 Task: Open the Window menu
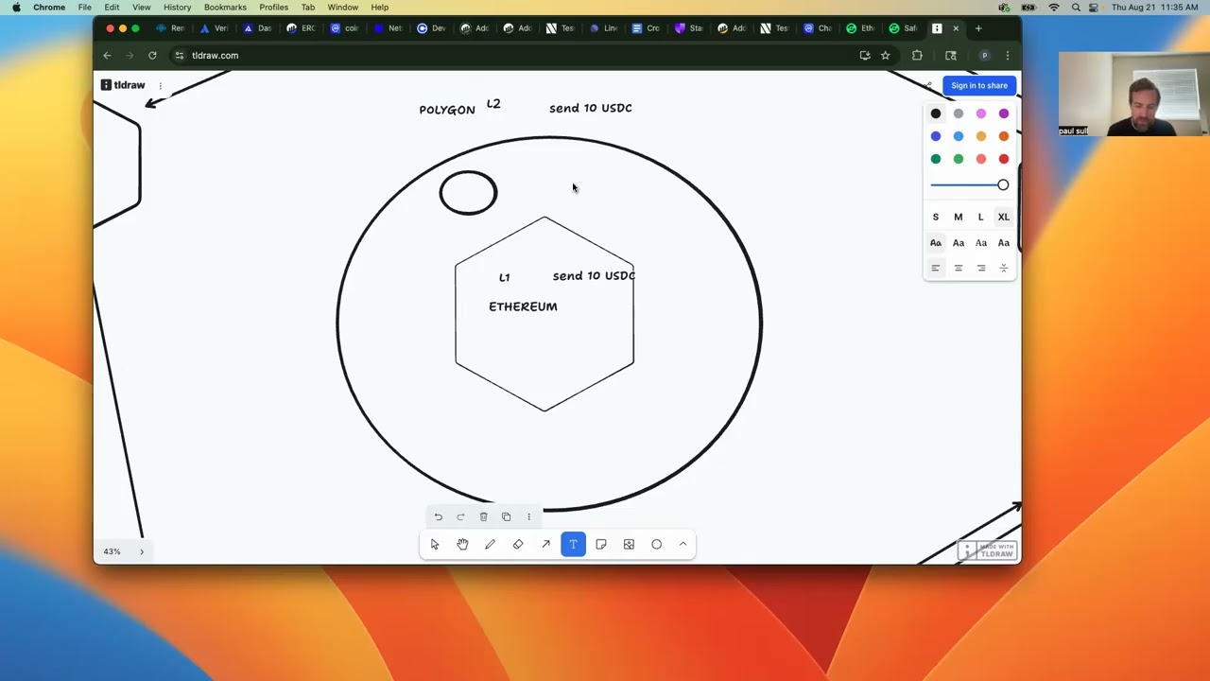click(342, 7)
